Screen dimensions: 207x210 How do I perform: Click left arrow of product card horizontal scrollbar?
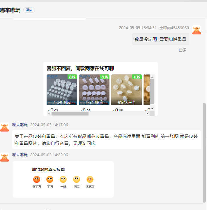tap(49, 113)
